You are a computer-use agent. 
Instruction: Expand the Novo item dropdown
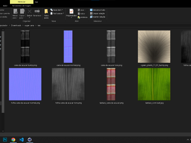tap(62, 10)
